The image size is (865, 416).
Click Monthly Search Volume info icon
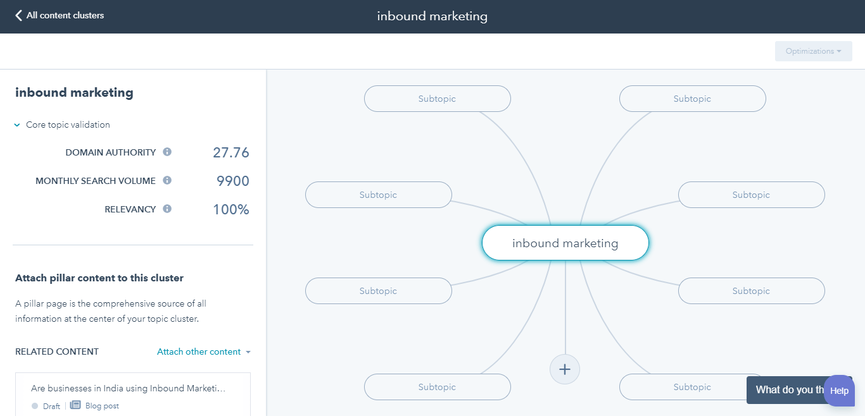(x=167, y=180)
